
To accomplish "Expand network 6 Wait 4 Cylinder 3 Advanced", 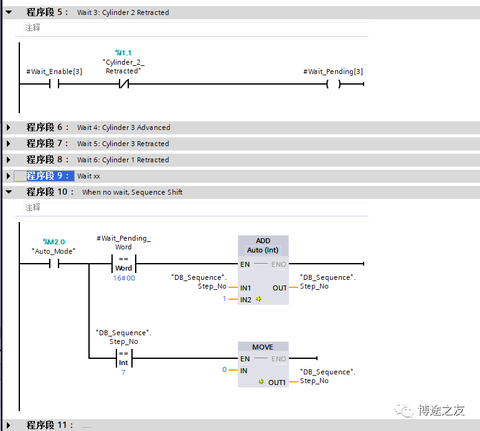I will tap(9, 127).
